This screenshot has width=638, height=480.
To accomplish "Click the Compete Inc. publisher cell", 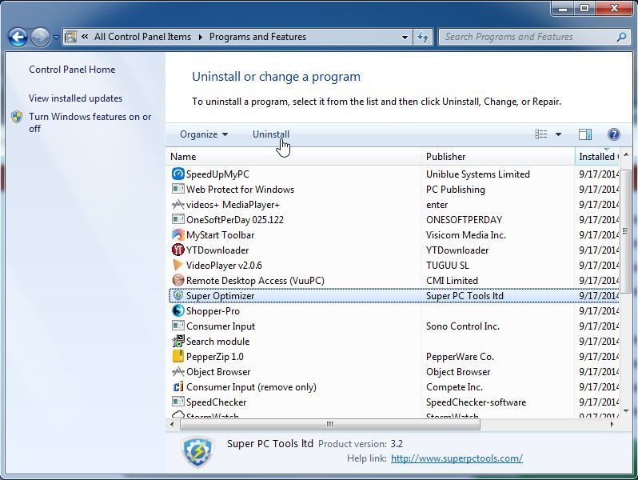I will coord(454,386).
